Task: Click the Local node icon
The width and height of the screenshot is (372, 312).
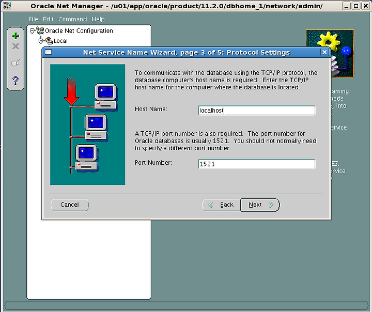Action: 49,41
